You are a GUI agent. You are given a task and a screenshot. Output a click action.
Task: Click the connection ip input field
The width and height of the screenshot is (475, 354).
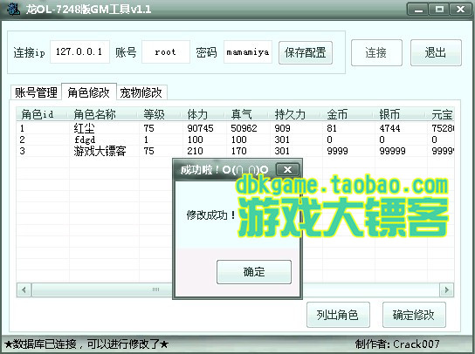pyautogui.click(x=79, y=51)
